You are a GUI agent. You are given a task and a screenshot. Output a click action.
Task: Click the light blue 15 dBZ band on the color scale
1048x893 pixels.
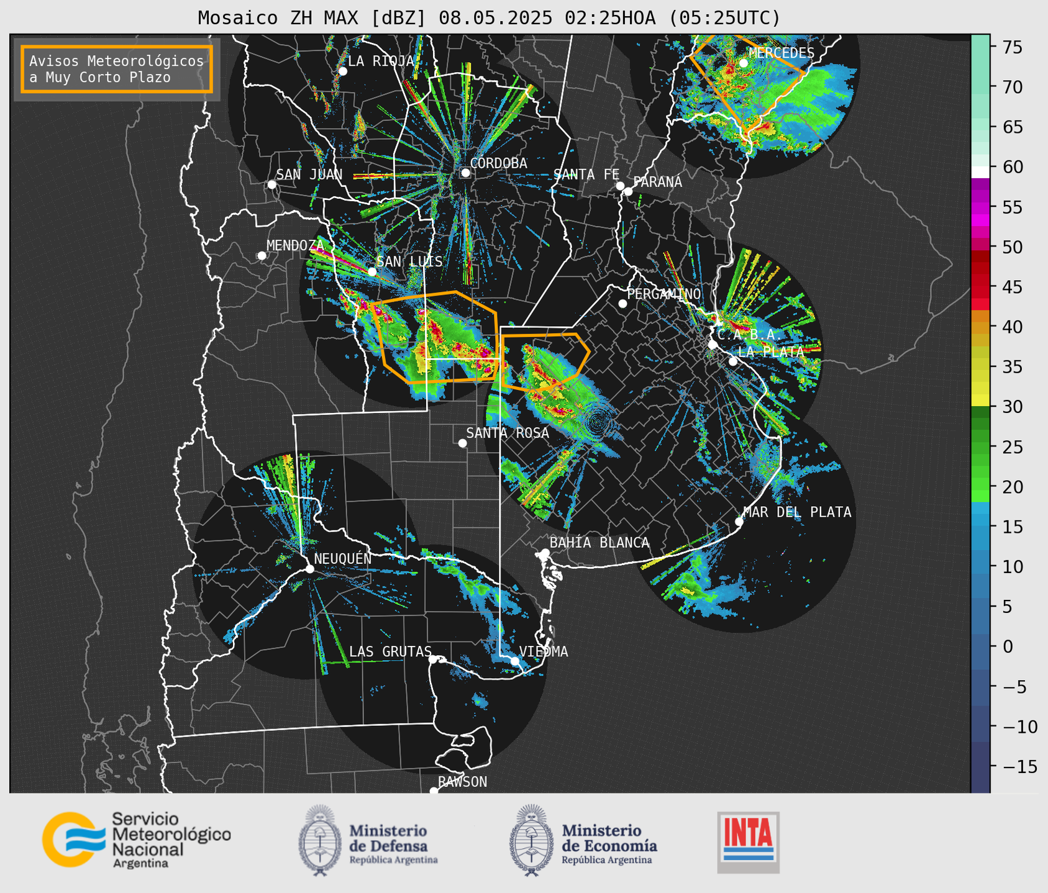pyautogui.click(x=980, y=527)
